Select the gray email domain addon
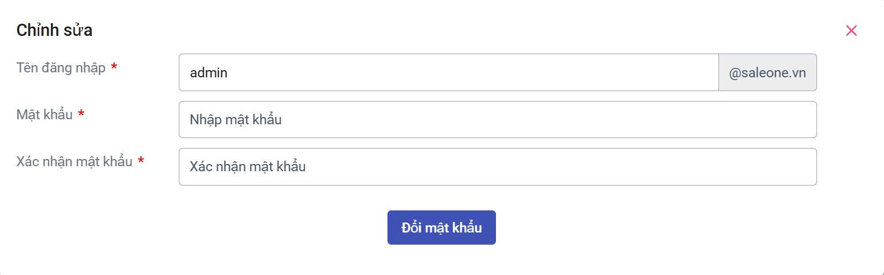The height and width of the screenshot is (275, 884). click(767, 72)
